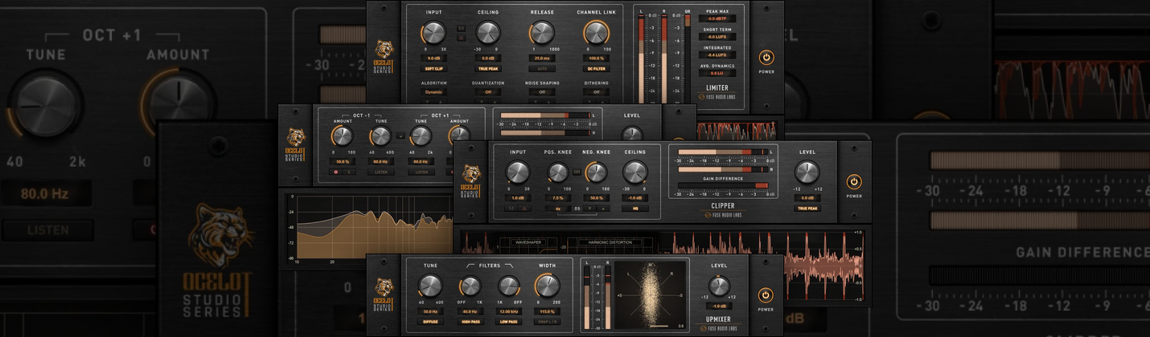Open the Quantization selector on Limiter
This screenshot has height=337, width=1150.
coord(488,92)
